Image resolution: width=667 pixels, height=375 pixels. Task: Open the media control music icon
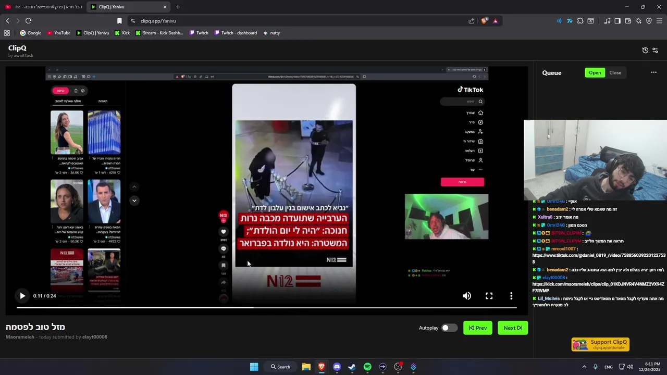click(x=607, y=21)
